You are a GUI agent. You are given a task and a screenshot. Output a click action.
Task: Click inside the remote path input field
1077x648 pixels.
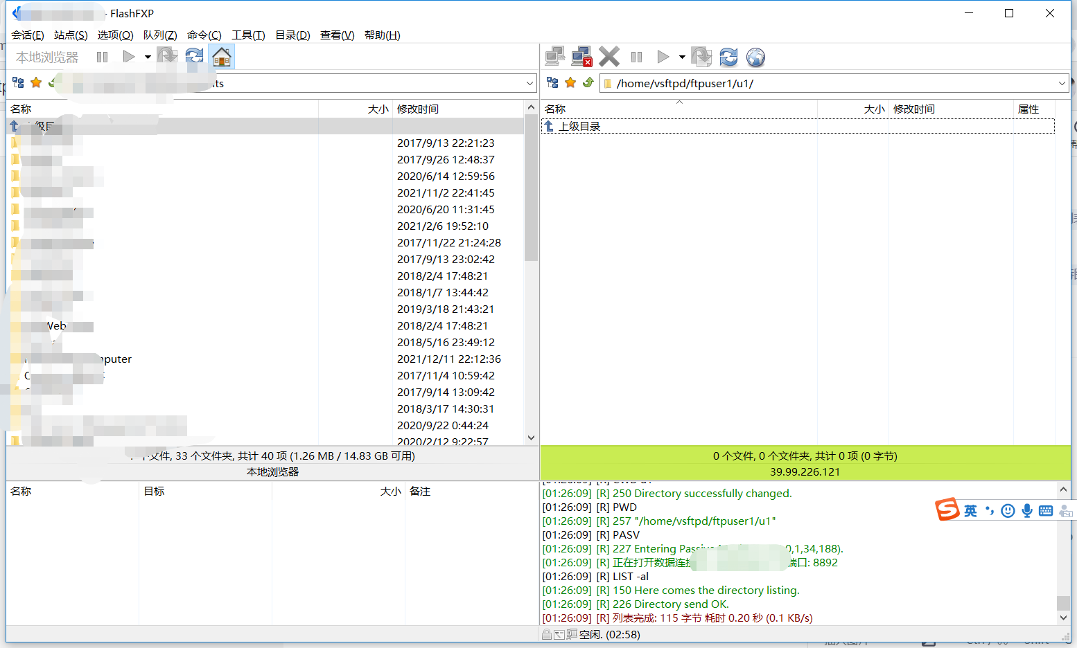coord(762,83)
